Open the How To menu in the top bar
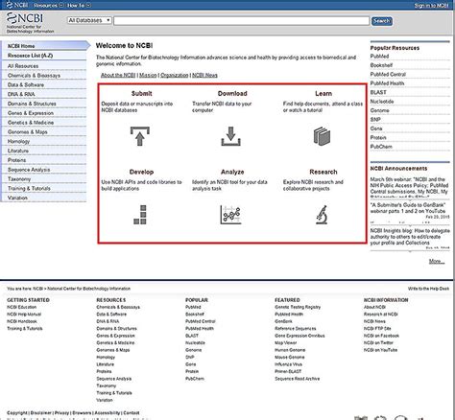This screenshot has height=420, width=455. point(79,5)
